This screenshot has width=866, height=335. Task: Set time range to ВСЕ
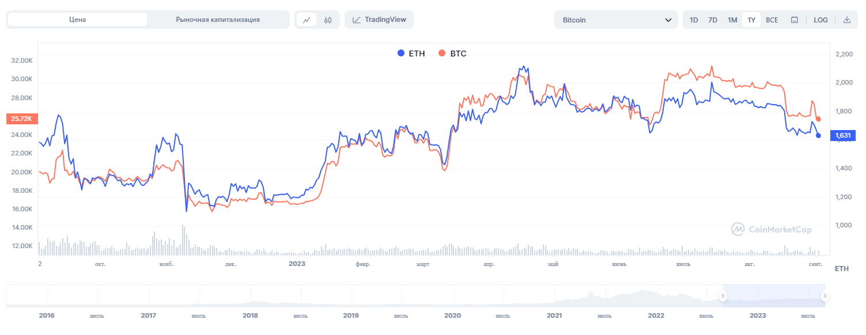point(772,20)
